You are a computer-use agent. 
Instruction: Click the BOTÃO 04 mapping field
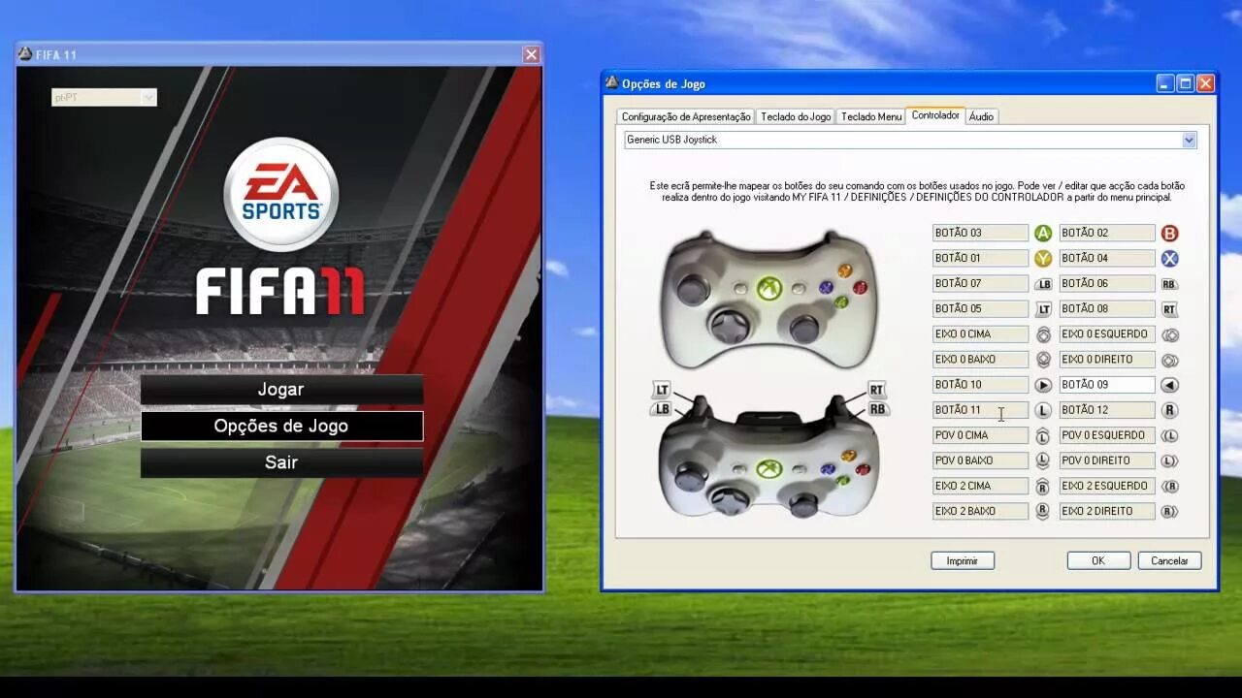tap(1107, 258)
